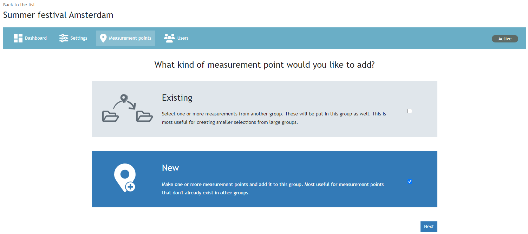The image size is (528, 234).
Task: Click the Summer festival Amsterdam title
Action: pyautogui.click(x=58, y=15)
